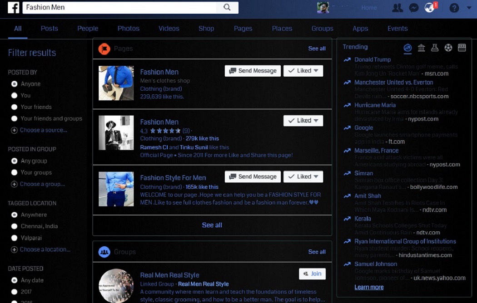Open the Samuel Johnson trending topic

(376, 264)
